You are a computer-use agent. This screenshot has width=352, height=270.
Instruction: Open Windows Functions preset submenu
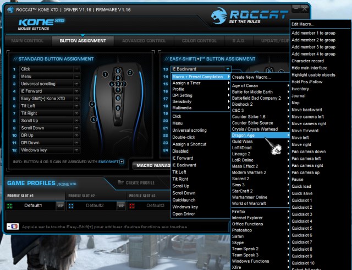click(x=260, y=261)
